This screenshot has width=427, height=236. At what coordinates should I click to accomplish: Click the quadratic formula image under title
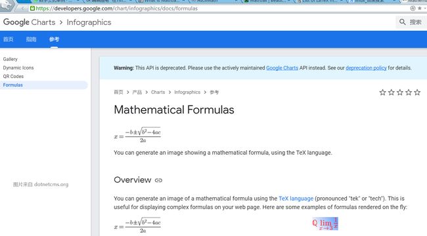click(x=137, y=135)
